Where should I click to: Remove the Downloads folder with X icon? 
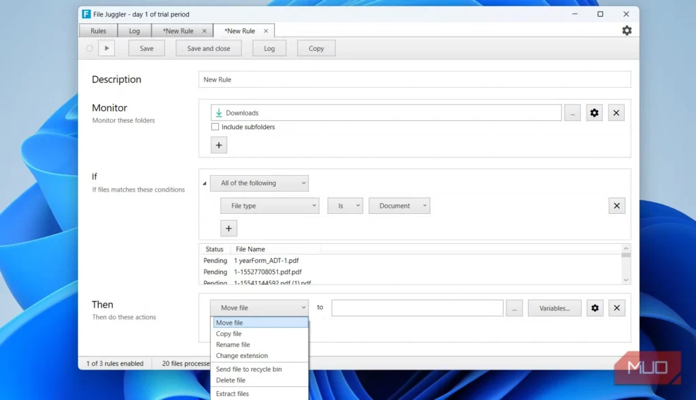coord(616,113)
